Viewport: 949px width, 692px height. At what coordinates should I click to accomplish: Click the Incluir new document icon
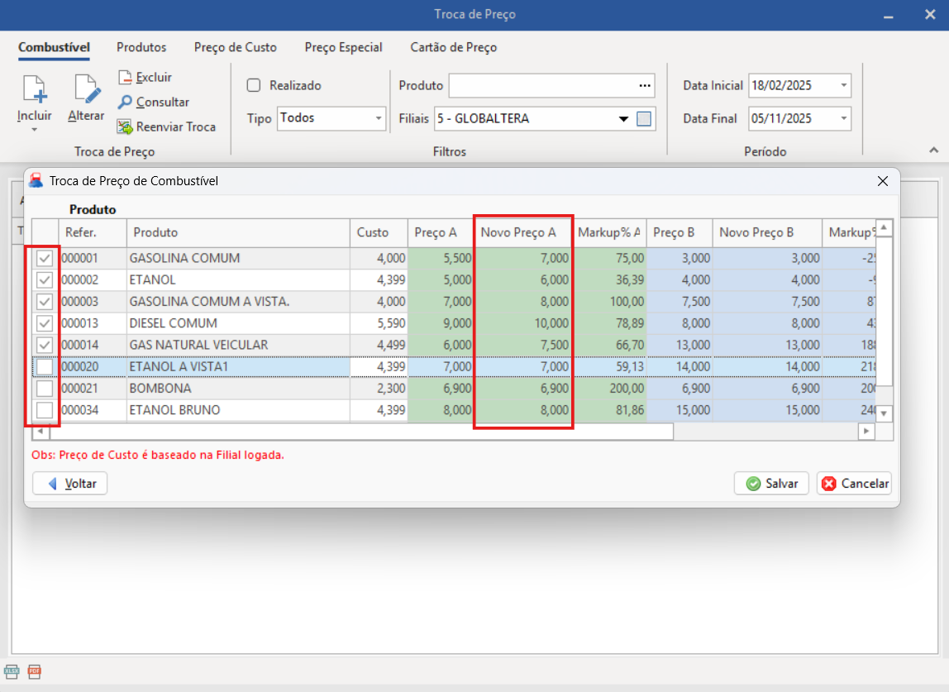(x=34, y=89)
